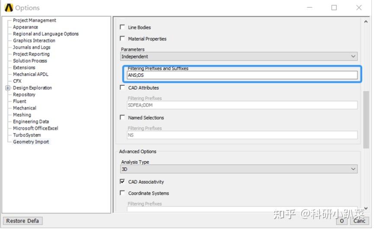Select CFX in the options tree
Screen dimensions: 374x229
tap(17, 81)
